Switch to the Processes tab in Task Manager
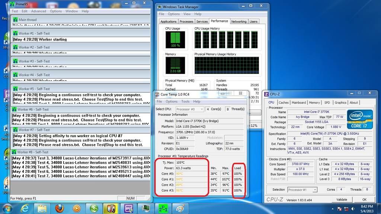Viewport: 381px width, 214px height. [186, 22]
